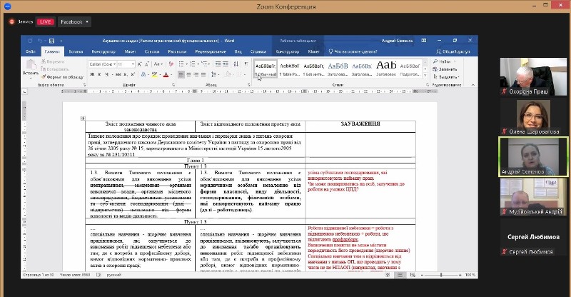
Task: Expand the styles gallery more arrow
Action: 425,76
